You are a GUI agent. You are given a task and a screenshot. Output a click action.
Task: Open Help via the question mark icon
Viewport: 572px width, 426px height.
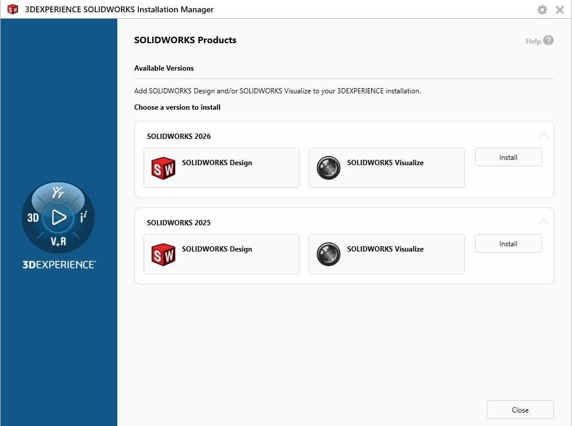547,41
